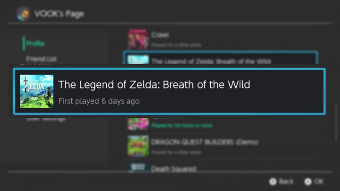Select the Crawl game icon
Viewport: 340px width, 191px height.
(x=138, y=39)
